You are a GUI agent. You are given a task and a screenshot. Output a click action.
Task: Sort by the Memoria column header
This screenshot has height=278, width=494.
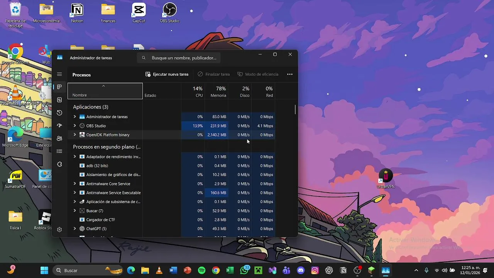coord(217,92)
